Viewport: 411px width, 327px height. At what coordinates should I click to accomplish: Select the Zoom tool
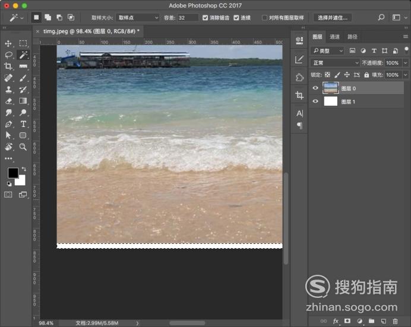(23, 147)
